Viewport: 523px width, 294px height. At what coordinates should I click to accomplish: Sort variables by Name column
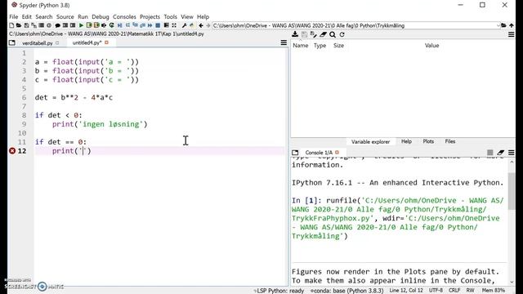(x=301, y=46)
